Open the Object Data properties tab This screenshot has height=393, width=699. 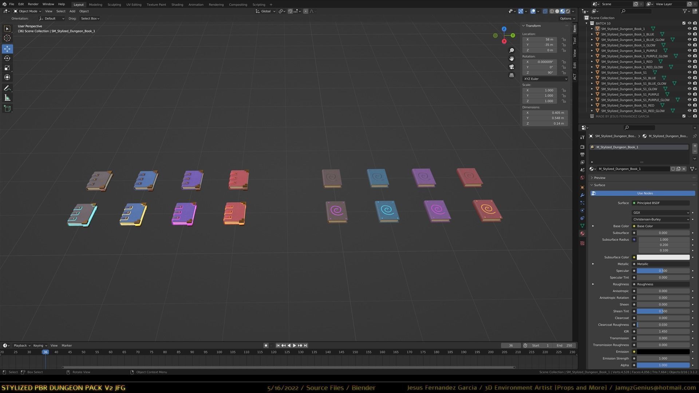[582, 226]
